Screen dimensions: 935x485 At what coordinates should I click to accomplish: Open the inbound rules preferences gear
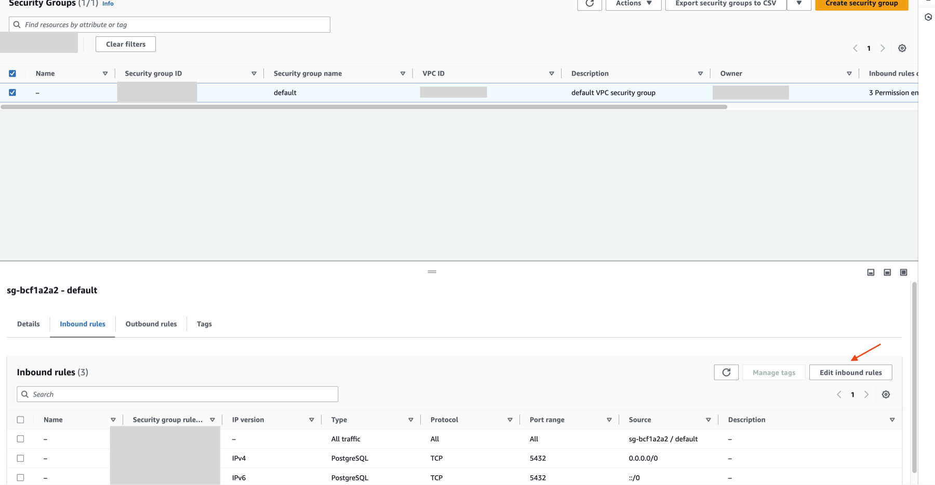886,394
